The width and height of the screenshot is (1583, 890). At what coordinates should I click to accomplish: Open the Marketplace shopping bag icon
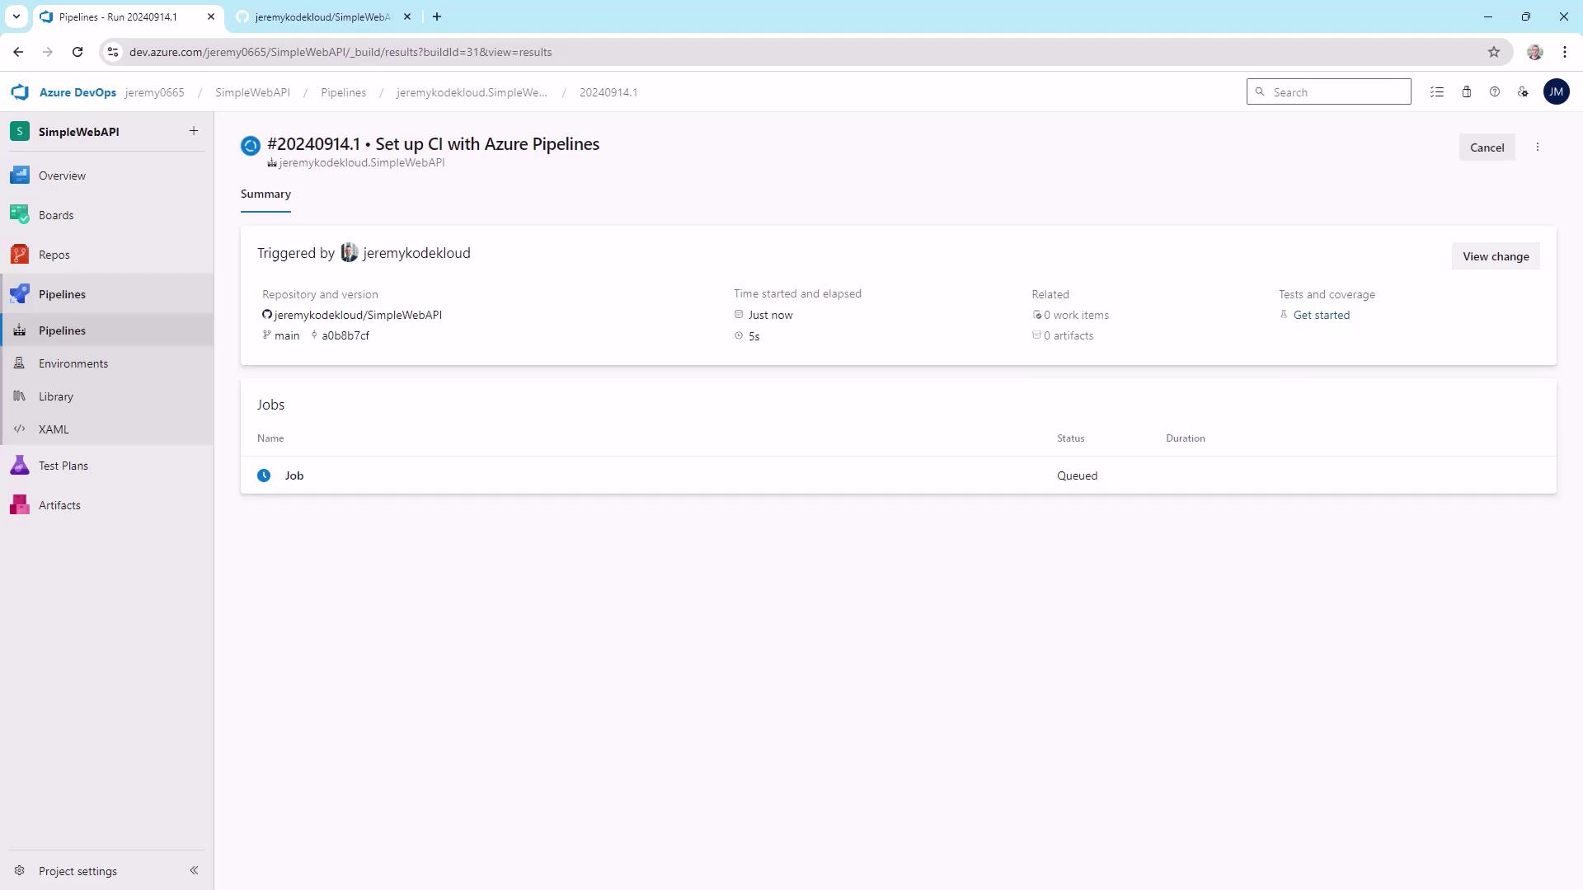1467,92
